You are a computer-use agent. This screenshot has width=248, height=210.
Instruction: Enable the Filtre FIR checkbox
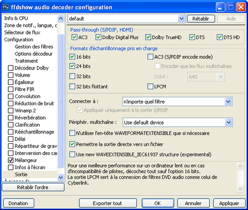click(x=10, y=89)
